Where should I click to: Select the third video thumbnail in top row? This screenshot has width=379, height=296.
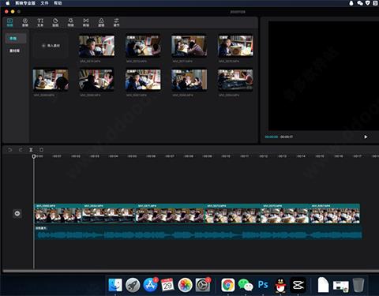(189, 46)
